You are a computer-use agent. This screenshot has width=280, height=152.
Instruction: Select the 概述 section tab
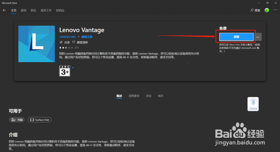pos(119,96)
